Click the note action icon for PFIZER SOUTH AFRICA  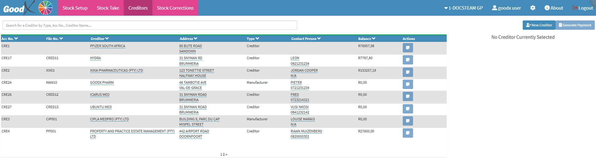point(407,48)
